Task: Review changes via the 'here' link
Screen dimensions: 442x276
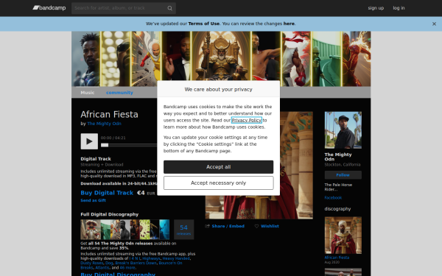Action: [x=289, y=24]
